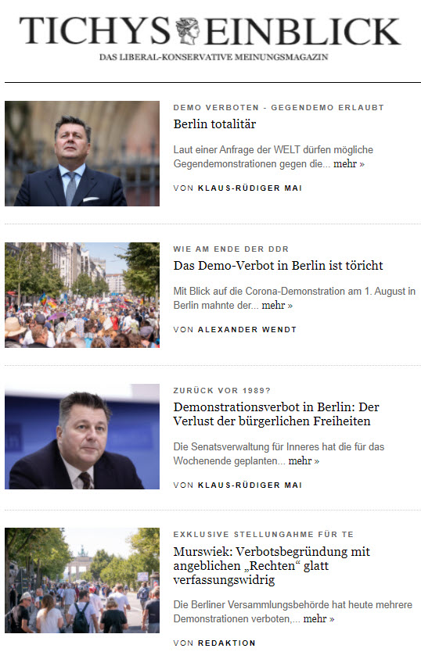Click 'mehr »' after 'Wochenende geplanten...'
421x652 pixels.
[304, 460]
